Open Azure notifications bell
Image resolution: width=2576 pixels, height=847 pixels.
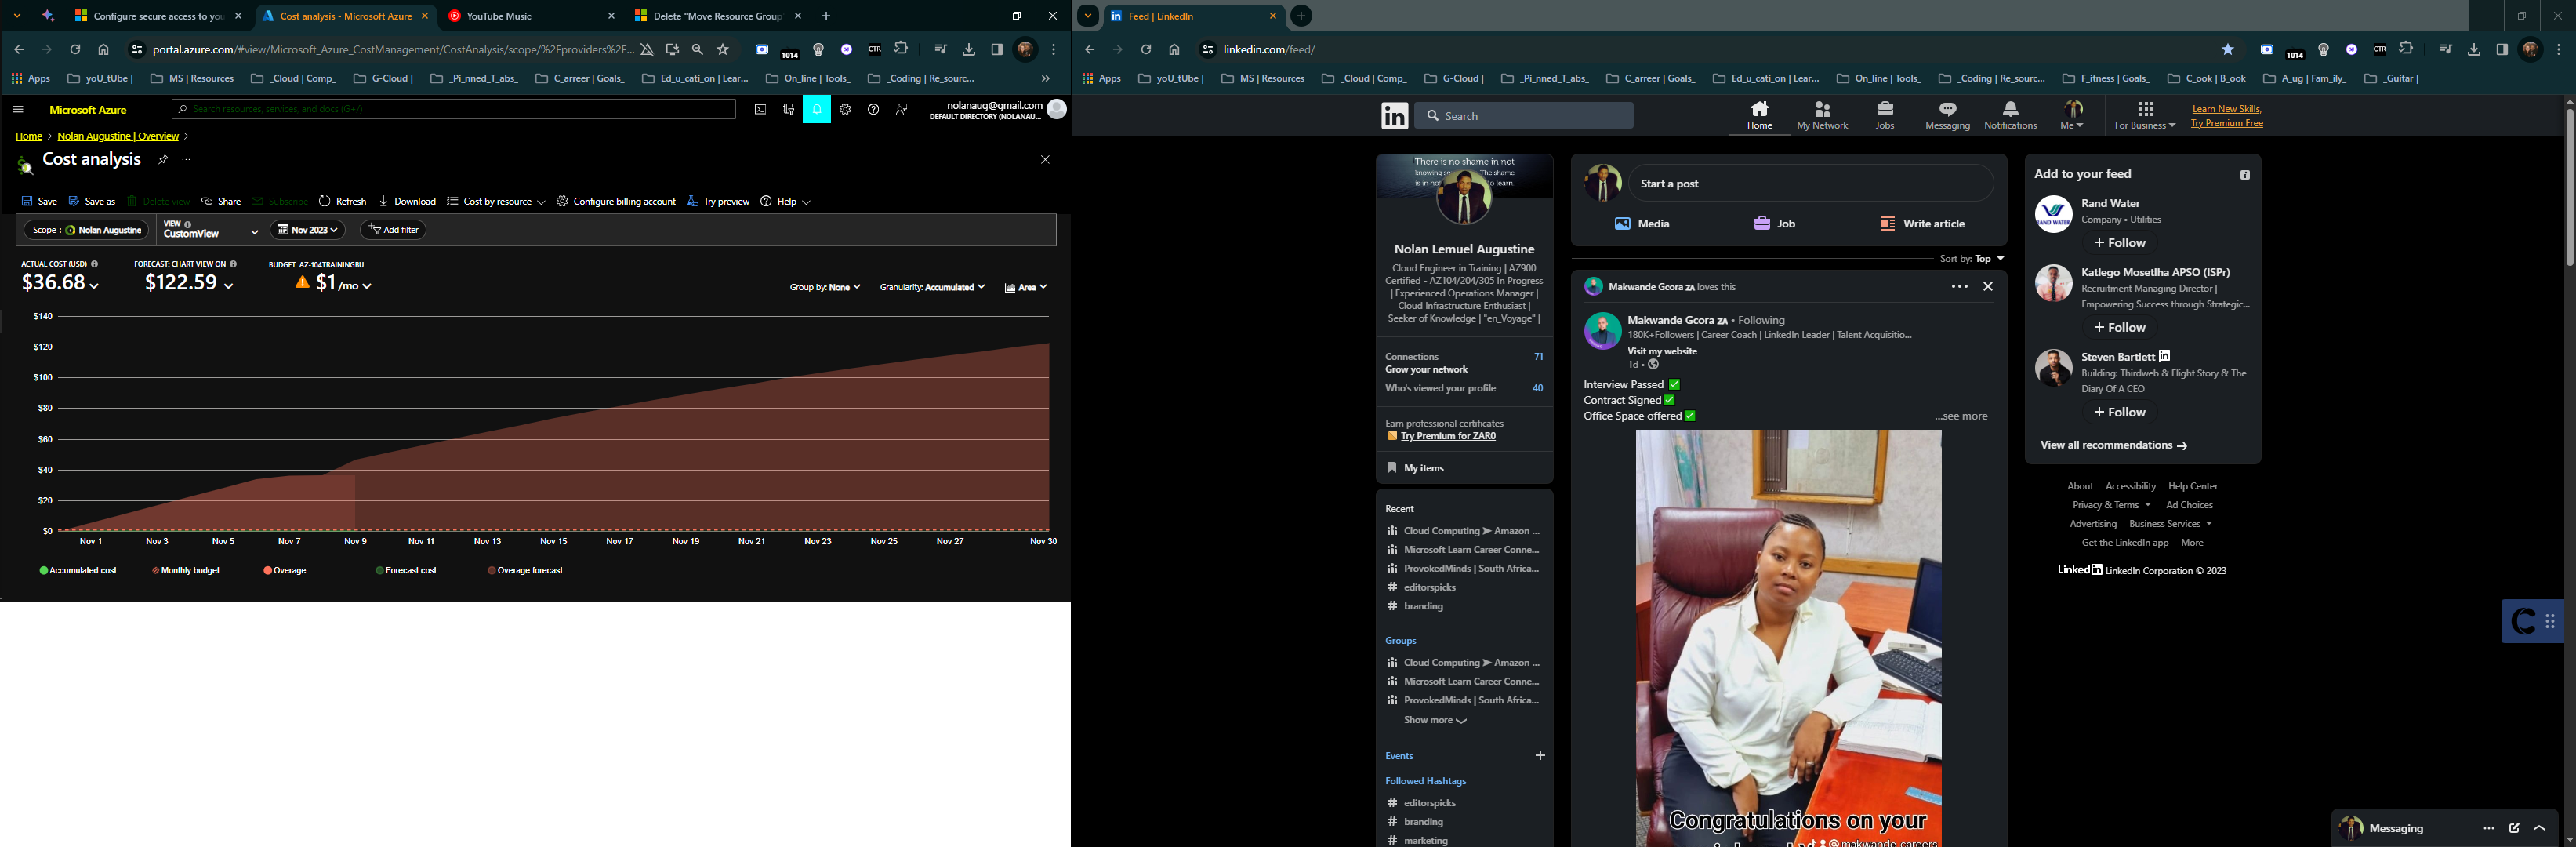point(817,109)
